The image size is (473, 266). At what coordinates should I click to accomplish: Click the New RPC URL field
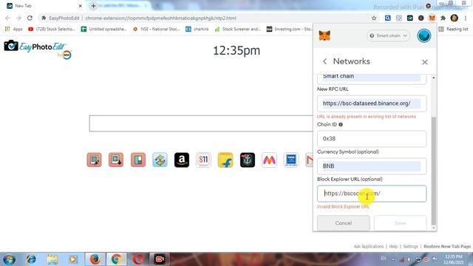pos(372,103)
